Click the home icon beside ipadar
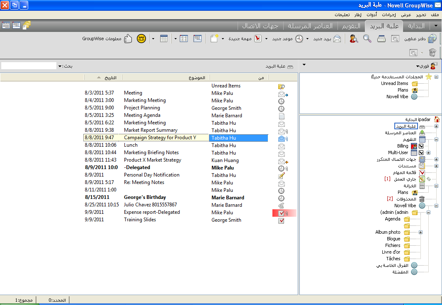 pos(437,119)
